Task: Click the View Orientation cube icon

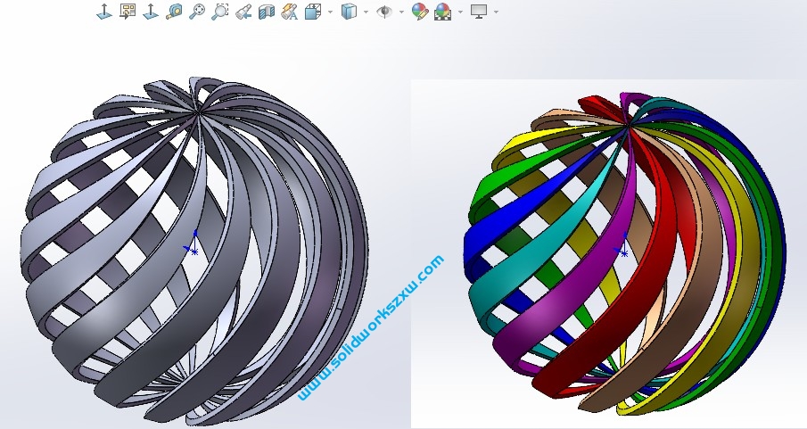Action: pyautogui.click(x=313, y=12)
